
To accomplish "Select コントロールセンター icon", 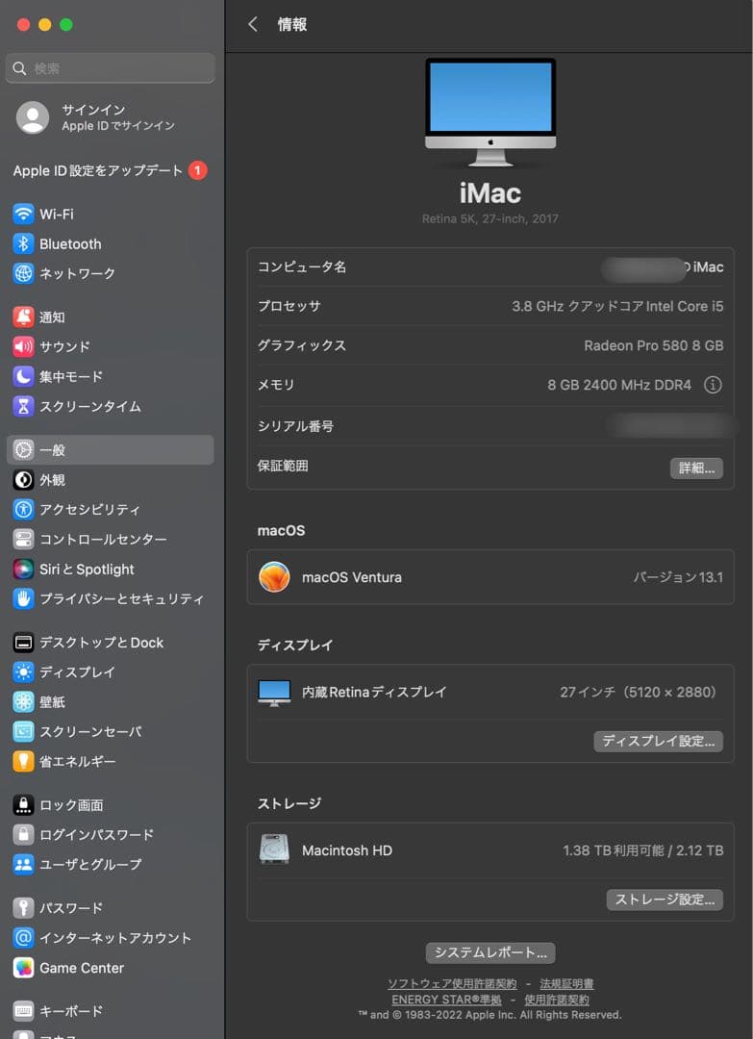I will coord(23,540).
